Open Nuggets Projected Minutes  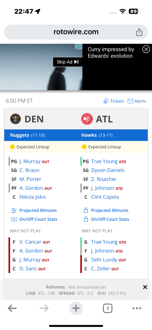tap(34, 211)
